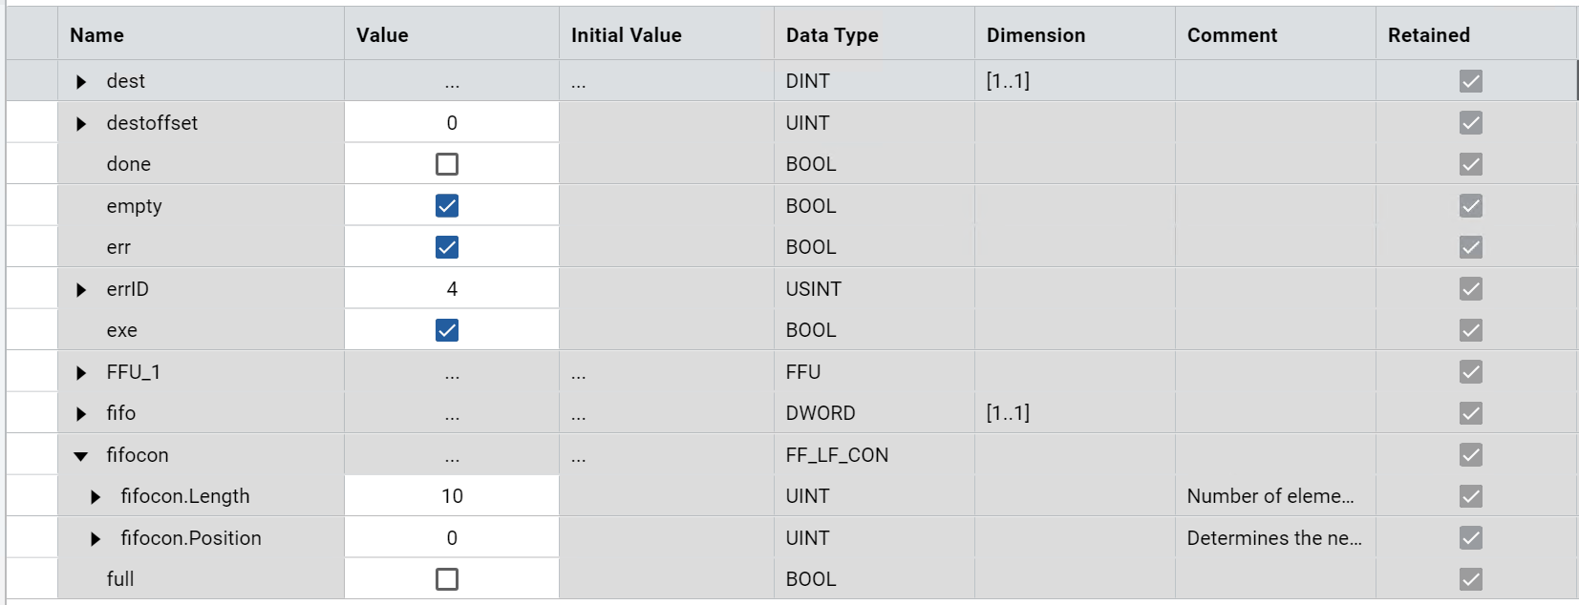The width and height of the screenshot is (1579, 605).
Task: Toggle the exe value checkbox
Action: (447, 330)
